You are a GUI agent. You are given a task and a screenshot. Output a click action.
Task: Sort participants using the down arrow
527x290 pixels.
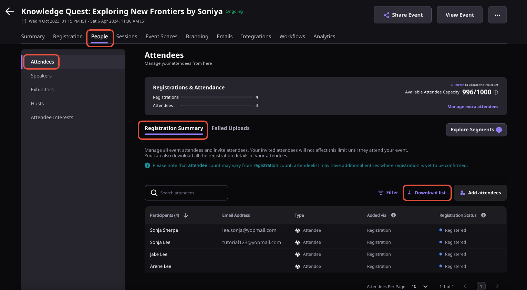pos(186,215)
